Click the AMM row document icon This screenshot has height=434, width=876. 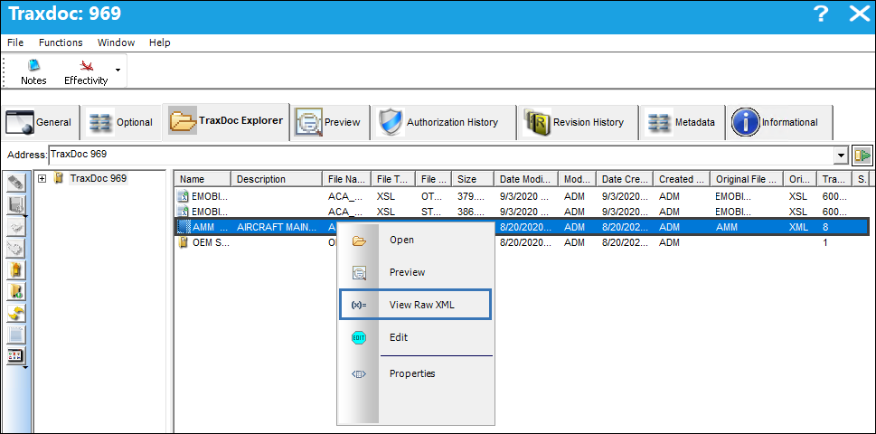pos(184,227)
